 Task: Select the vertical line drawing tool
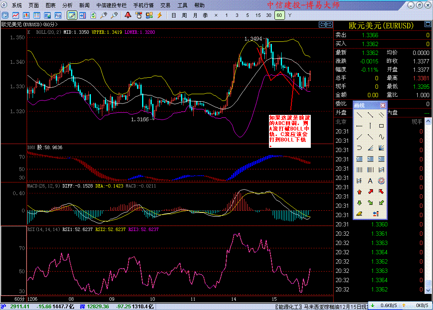click(370, 126)
